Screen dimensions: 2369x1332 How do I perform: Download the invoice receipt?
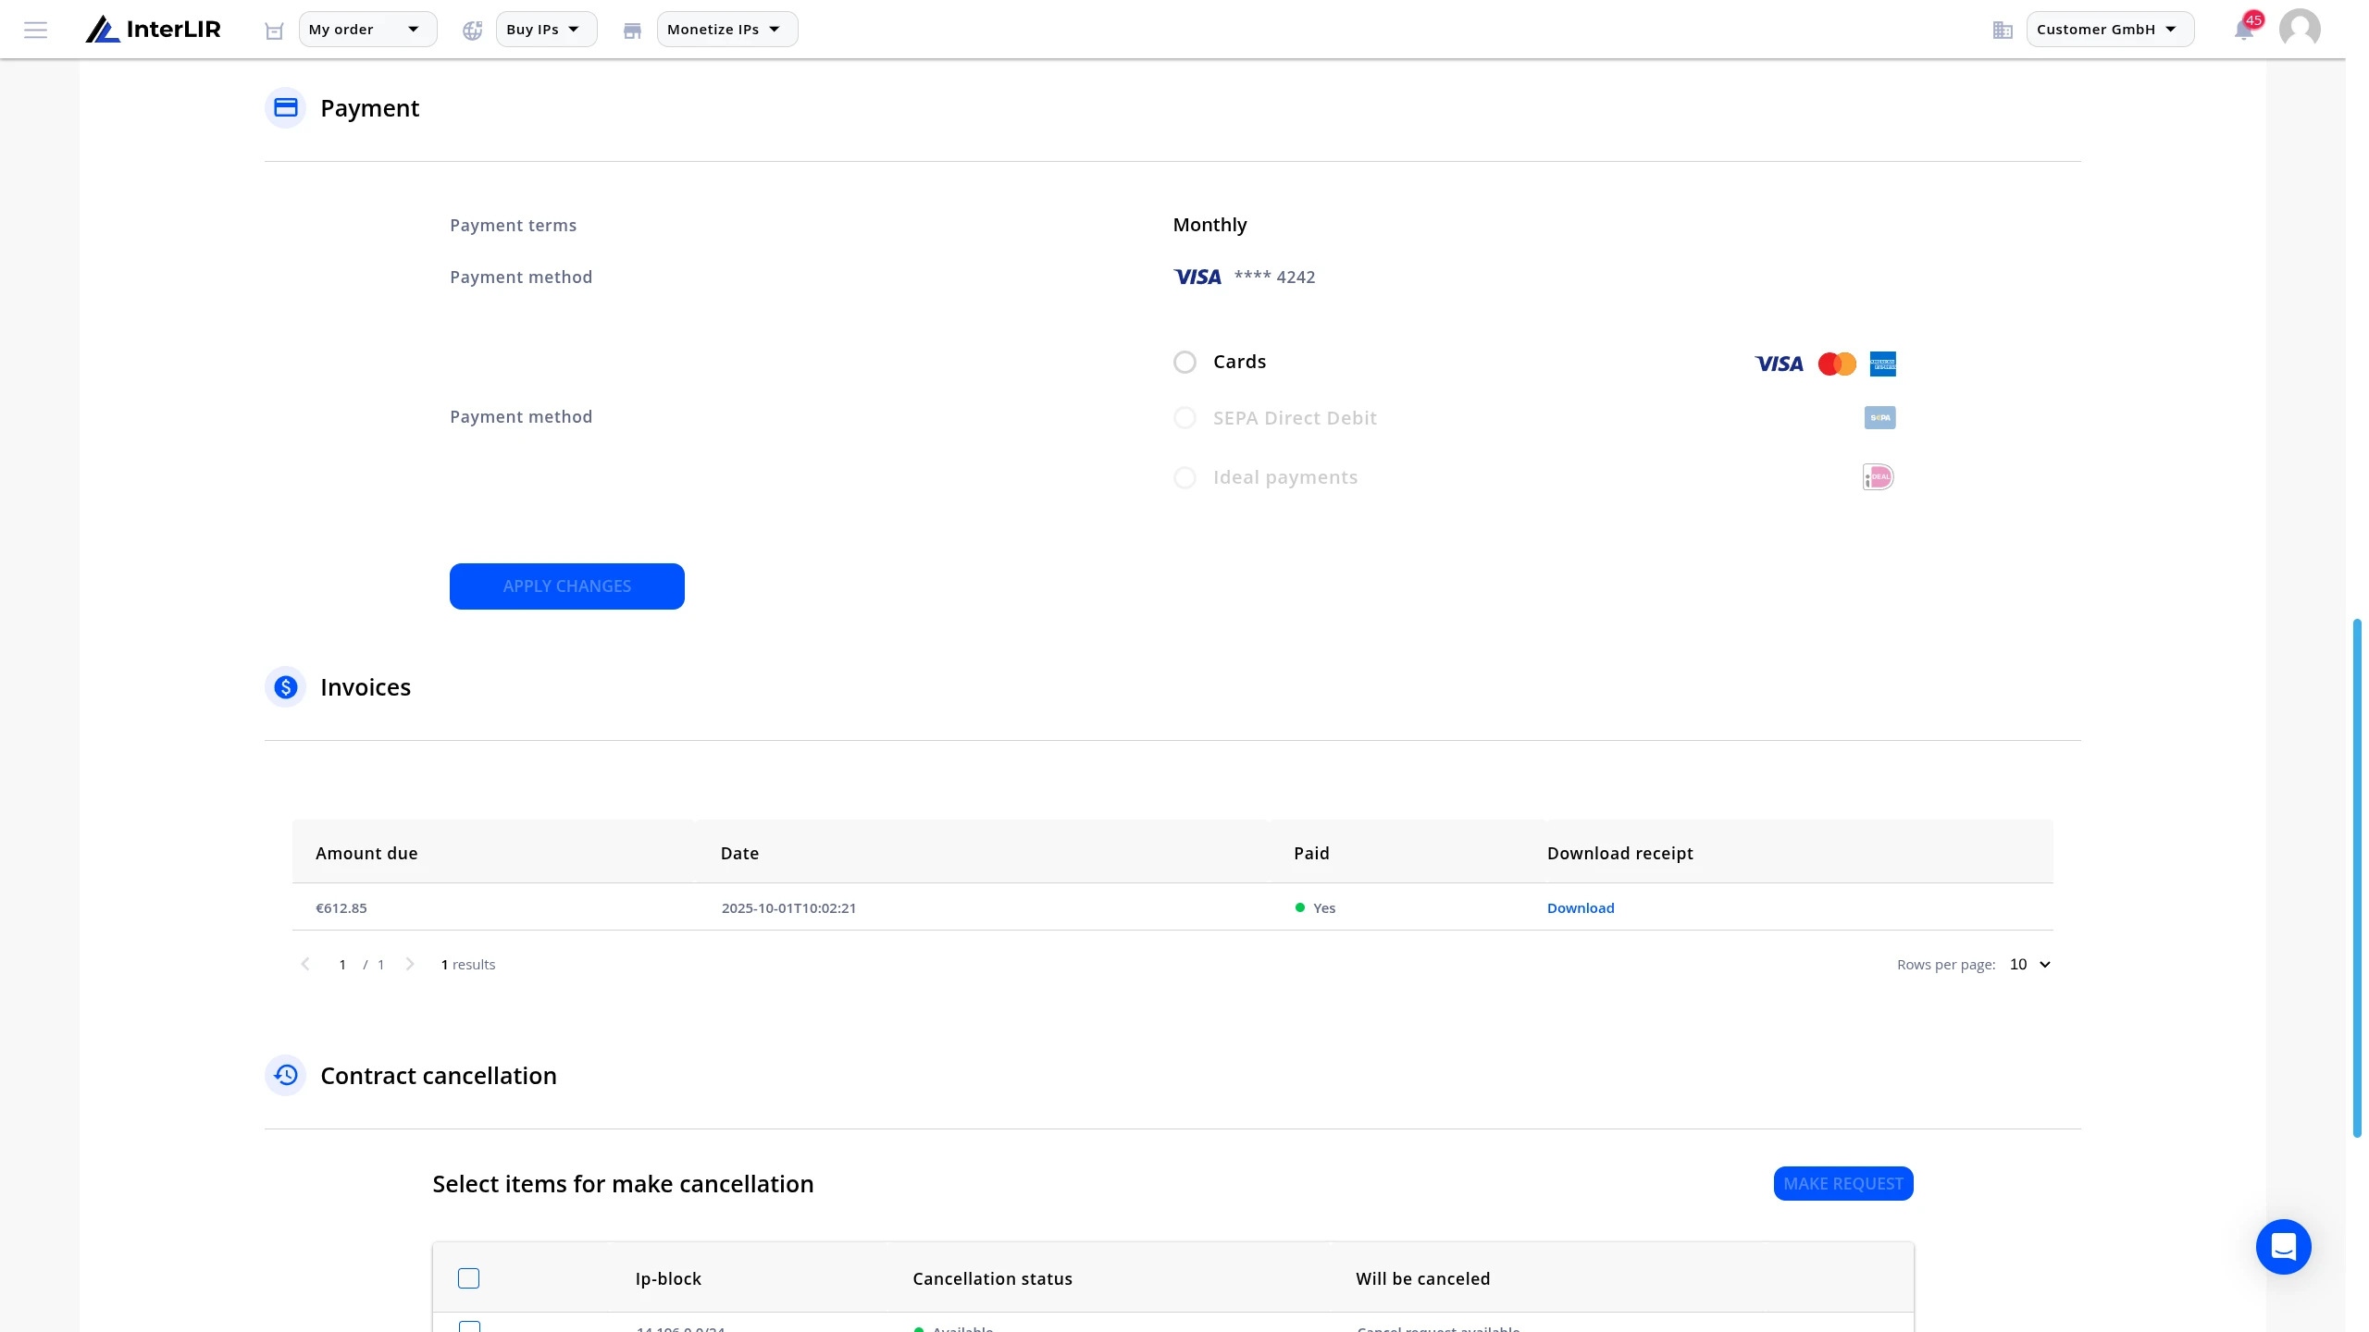click(1581, 908)
